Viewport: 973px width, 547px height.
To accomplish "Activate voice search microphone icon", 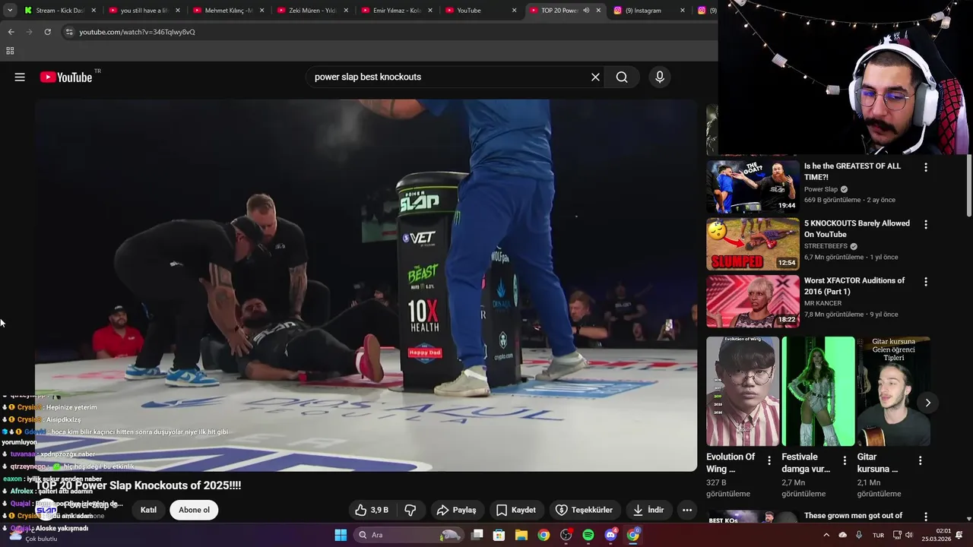I will 660,77.
